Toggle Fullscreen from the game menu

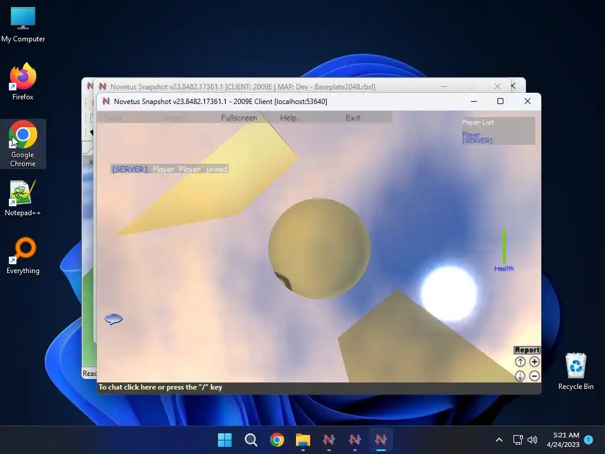point(239,118)
